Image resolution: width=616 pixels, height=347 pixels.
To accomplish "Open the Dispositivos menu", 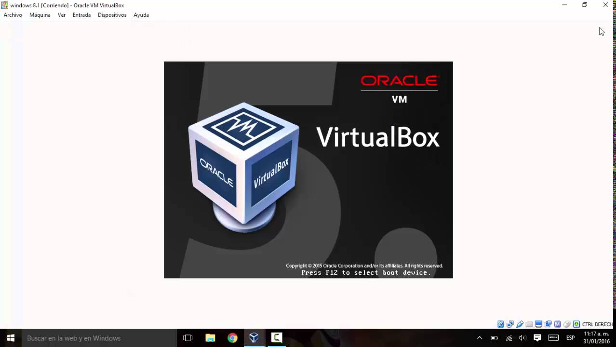I will point(112,15).
